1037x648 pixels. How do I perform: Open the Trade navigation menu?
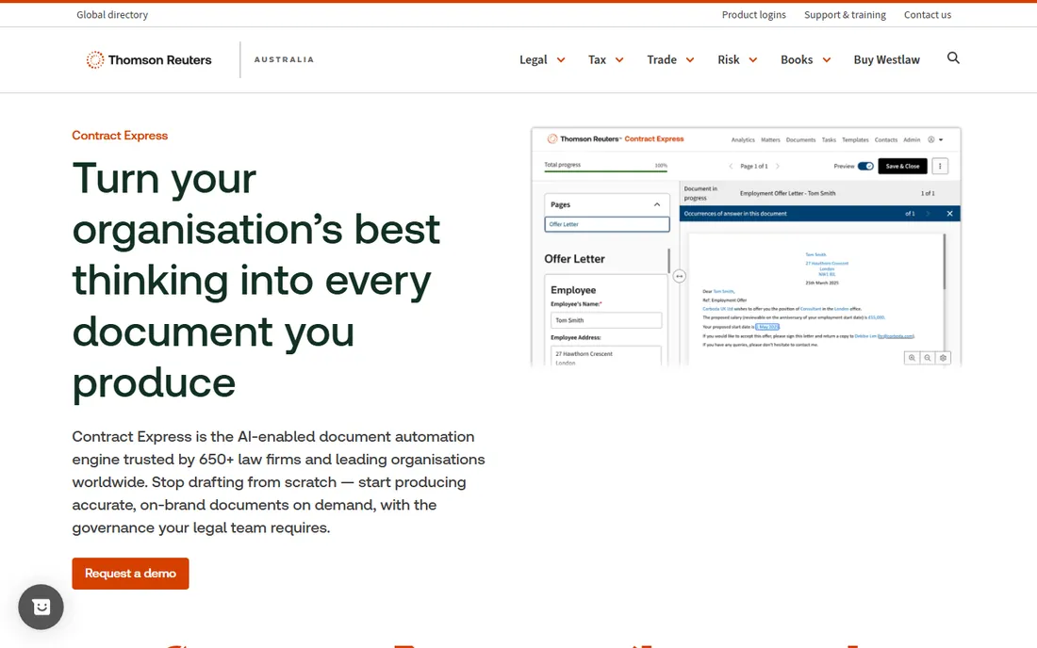click(x=662, y=60)
